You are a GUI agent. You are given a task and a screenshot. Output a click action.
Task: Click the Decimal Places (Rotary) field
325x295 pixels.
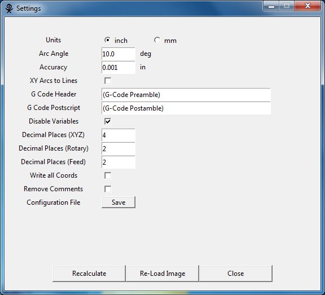coord(118,149)
